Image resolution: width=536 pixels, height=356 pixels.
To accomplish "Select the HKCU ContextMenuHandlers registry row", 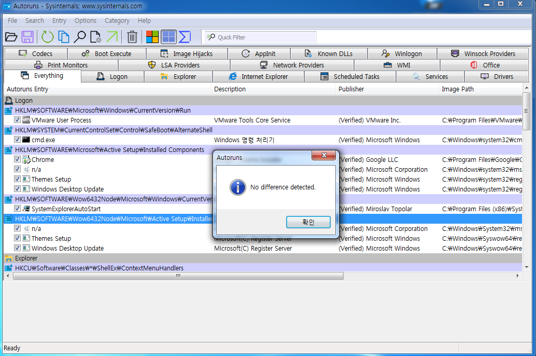I will (x=263, y=268).
